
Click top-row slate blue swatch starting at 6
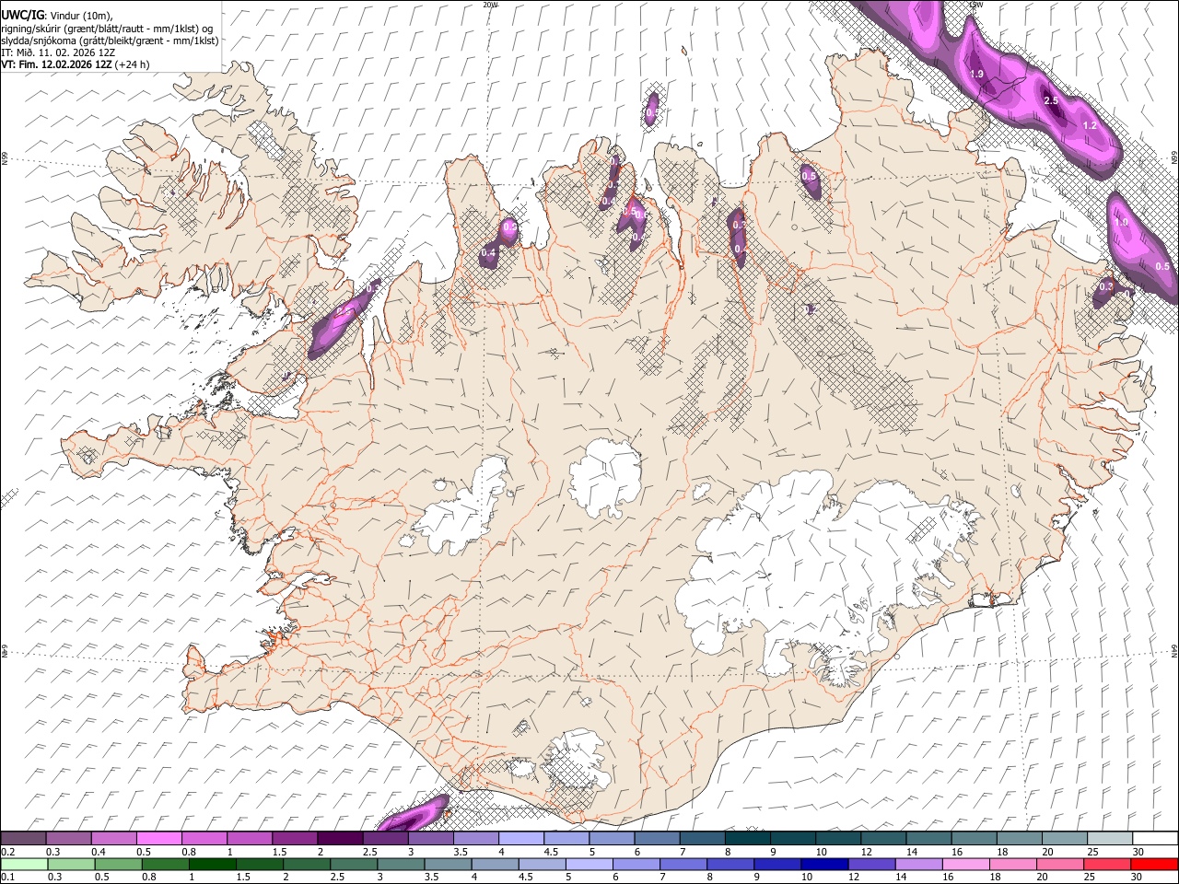pyautogui.click(x=658, y=838)
